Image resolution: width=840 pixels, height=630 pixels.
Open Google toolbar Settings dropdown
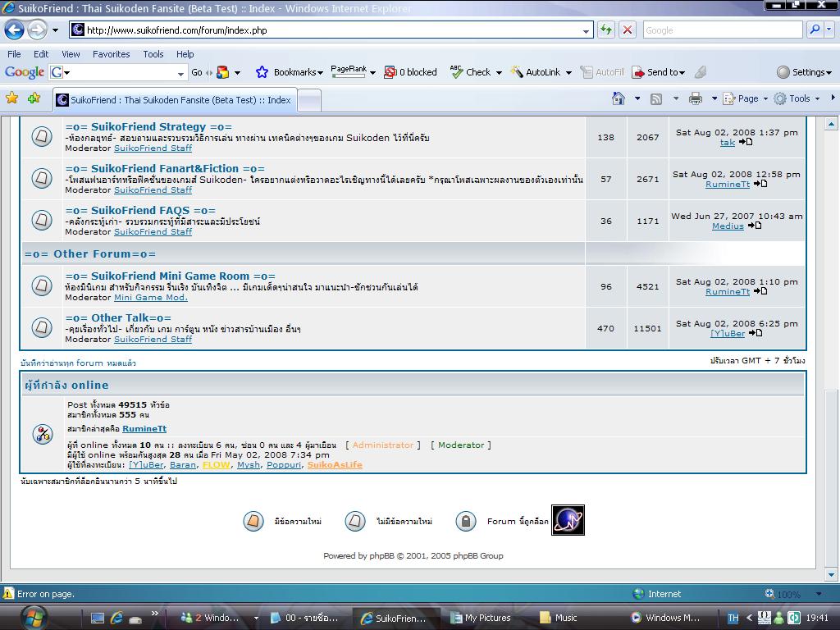(x=804, y=72)
